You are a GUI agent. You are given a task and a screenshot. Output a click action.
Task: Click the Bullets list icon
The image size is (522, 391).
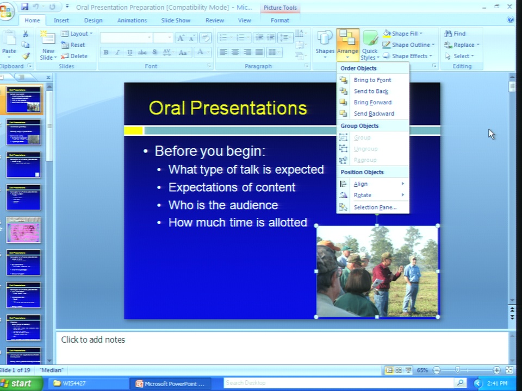pos(223,37)
